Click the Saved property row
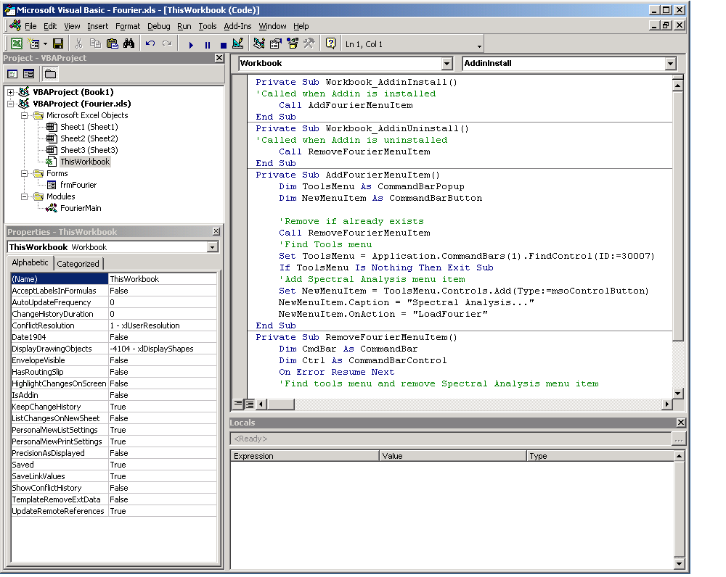This screenshot has width=726, height=577. pyautogui.click(x=113, y=465)
